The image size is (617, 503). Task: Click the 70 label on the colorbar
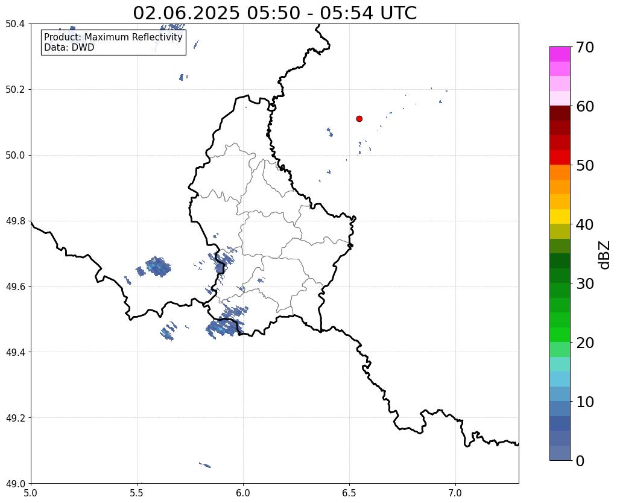click(585, 47)
